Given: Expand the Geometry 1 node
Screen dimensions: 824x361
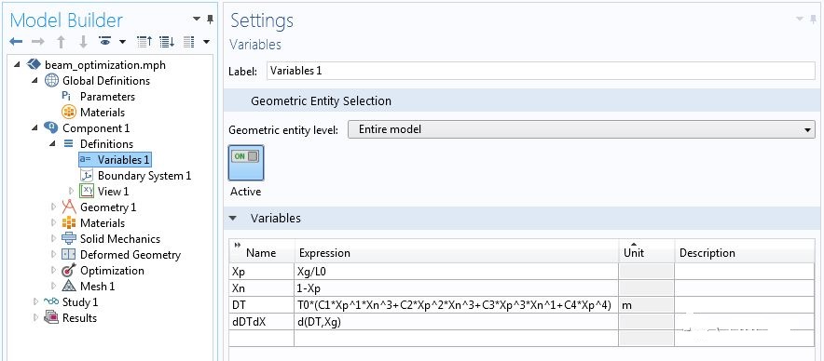Looking at the screenshot, I should [x=54, y=207].
